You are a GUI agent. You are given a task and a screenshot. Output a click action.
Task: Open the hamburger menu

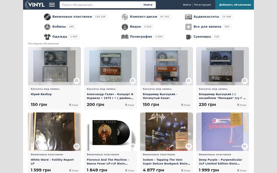point(52,5)
